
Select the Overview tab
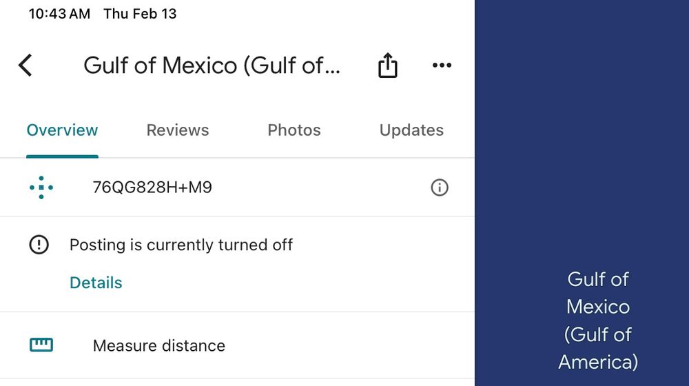(x=62, y=130)
